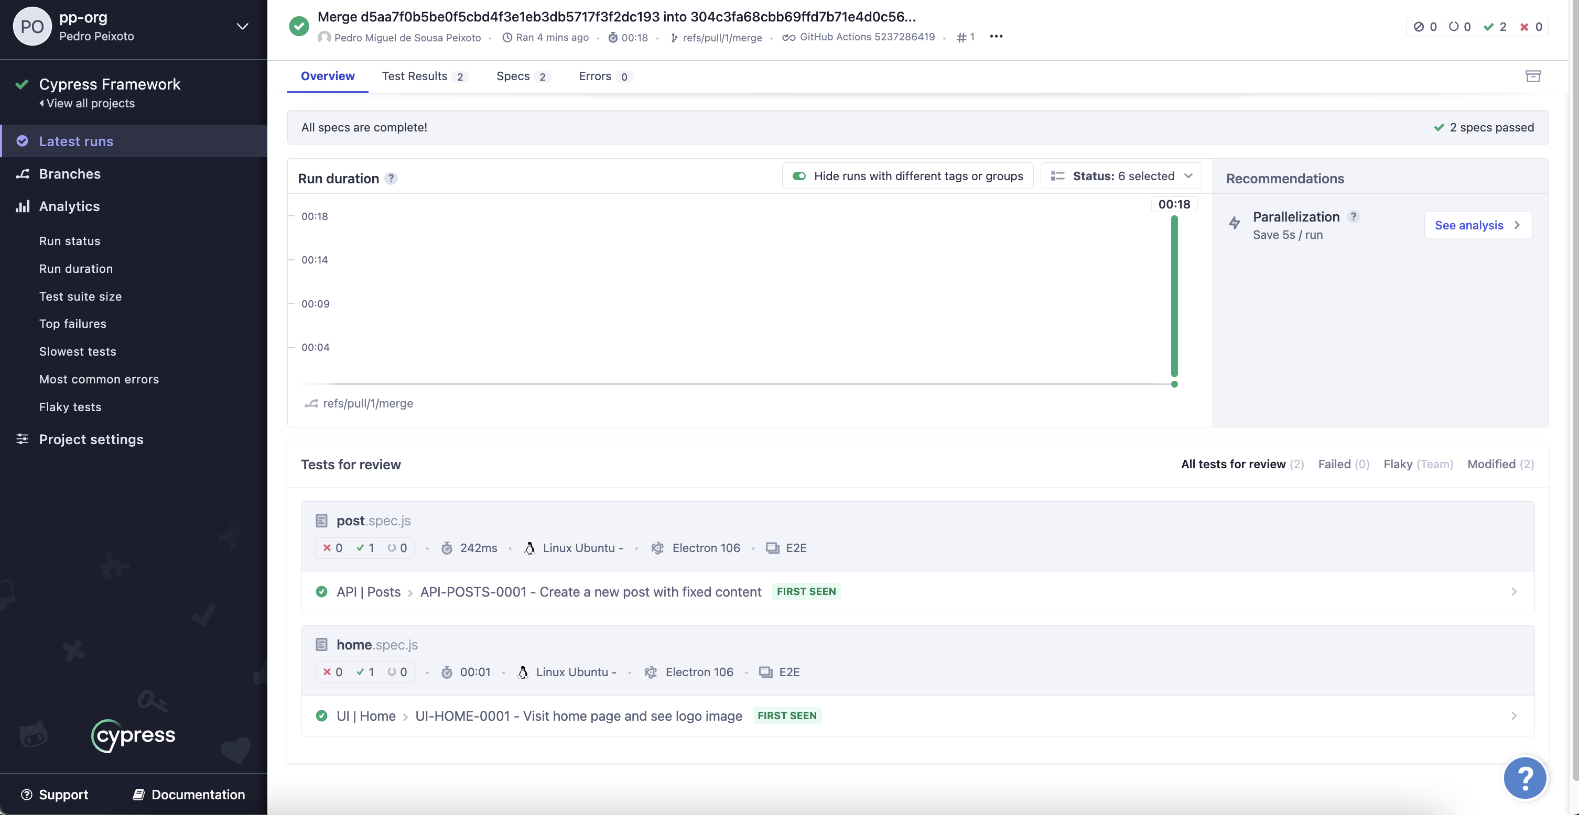1579x815 pixels.
Task: Click the green run duration bar
Action: [x=1174, y=297]
